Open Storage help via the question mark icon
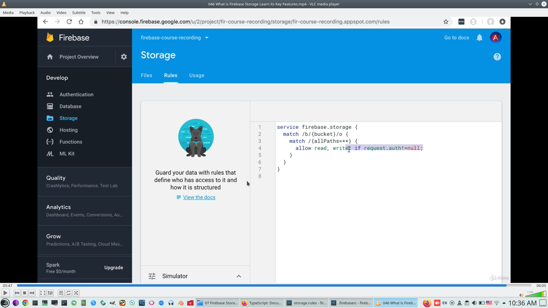This screenshot has width=548, height=308. pyautogui.click(x=497, y=57)
